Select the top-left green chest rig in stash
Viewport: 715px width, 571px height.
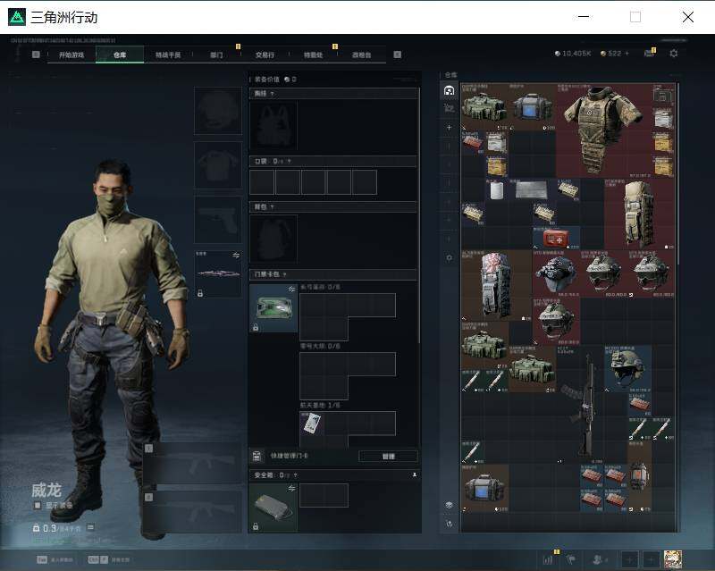click(x=484, y=106)
